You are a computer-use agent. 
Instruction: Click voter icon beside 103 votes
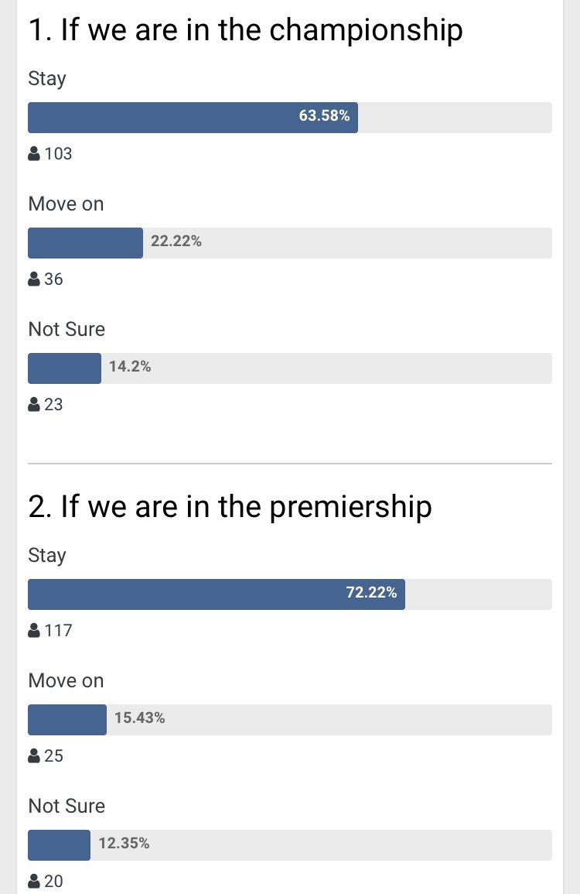[x=34, y=153]
